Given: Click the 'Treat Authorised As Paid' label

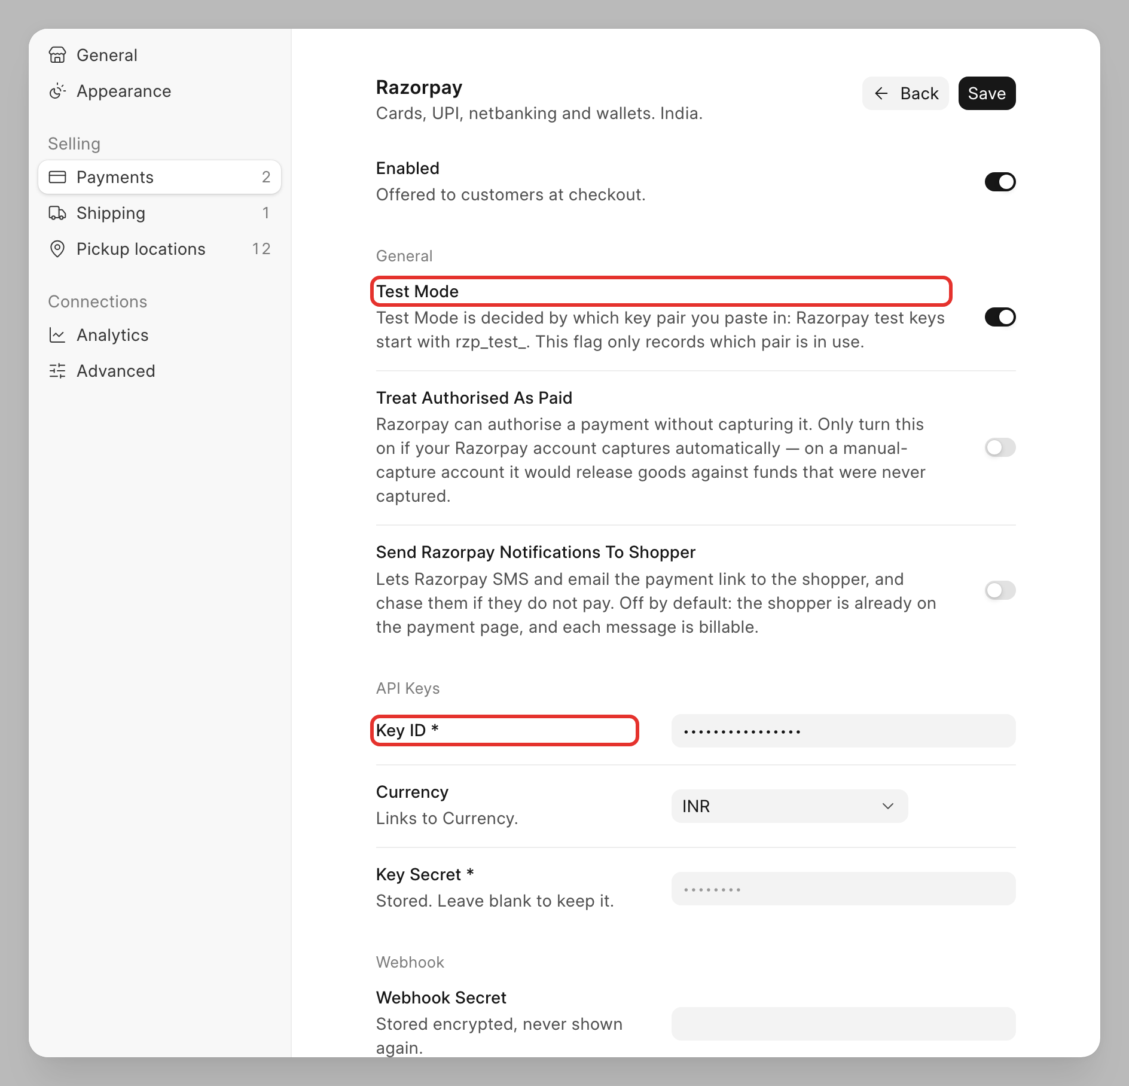Looking at the screenshot, I should tap(474, 398).
